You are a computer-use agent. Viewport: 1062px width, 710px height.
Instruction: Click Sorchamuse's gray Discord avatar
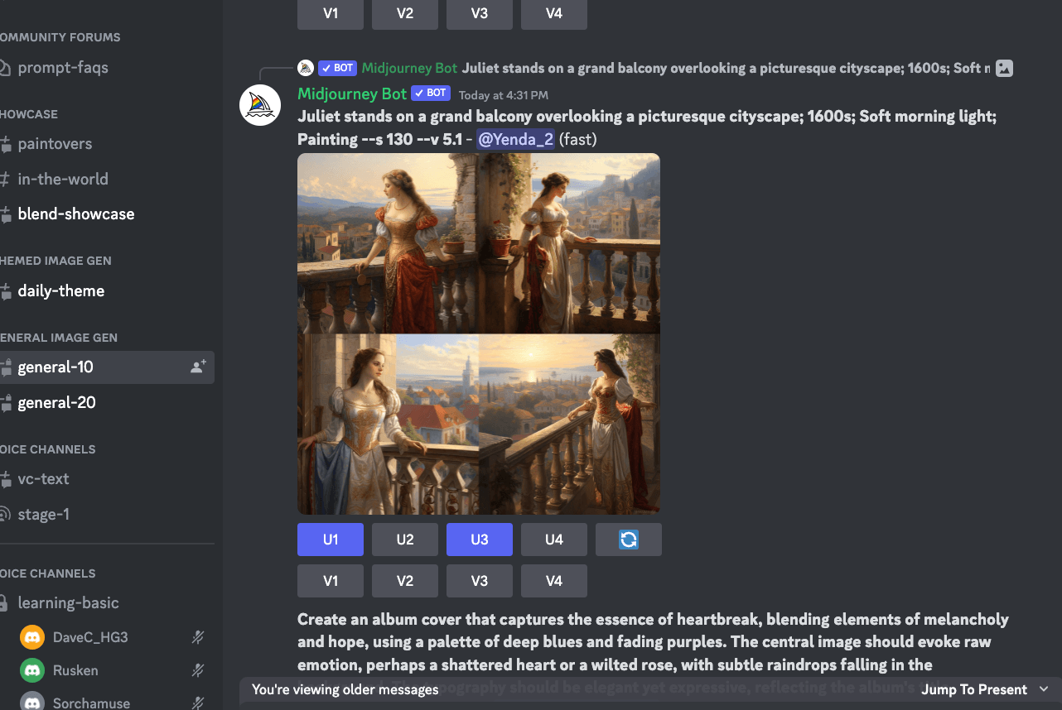click(x=32, y=702)
